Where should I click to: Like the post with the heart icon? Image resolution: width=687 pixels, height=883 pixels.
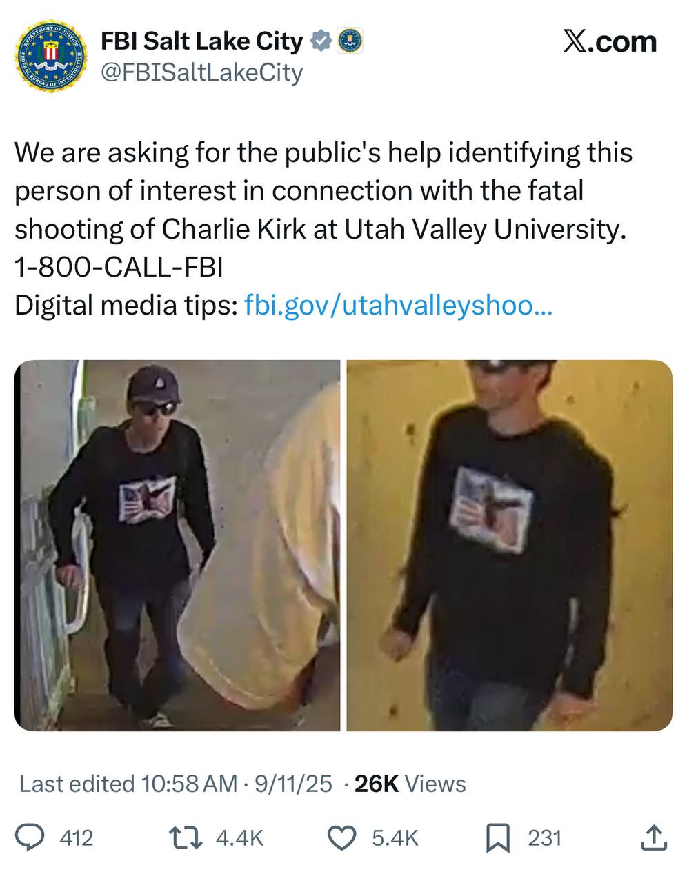pyautogui.click(x=340, y=837)
